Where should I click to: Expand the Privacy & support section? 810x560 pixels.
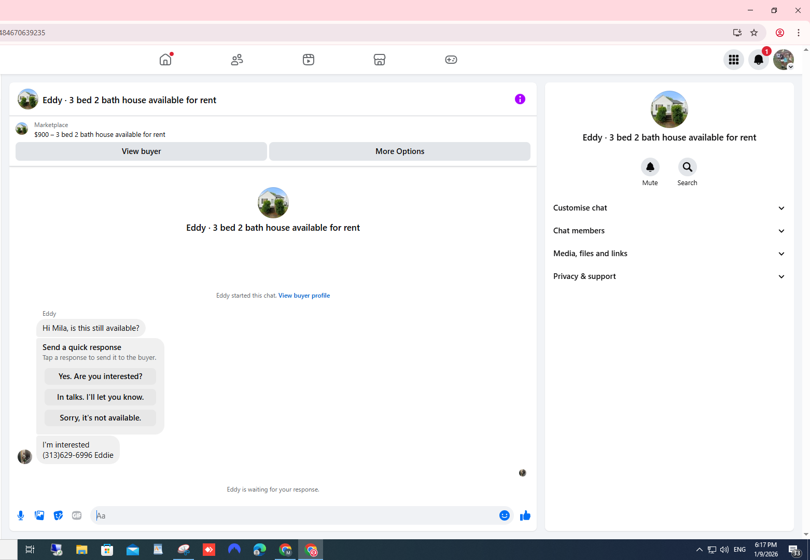[x=669, y=276]
